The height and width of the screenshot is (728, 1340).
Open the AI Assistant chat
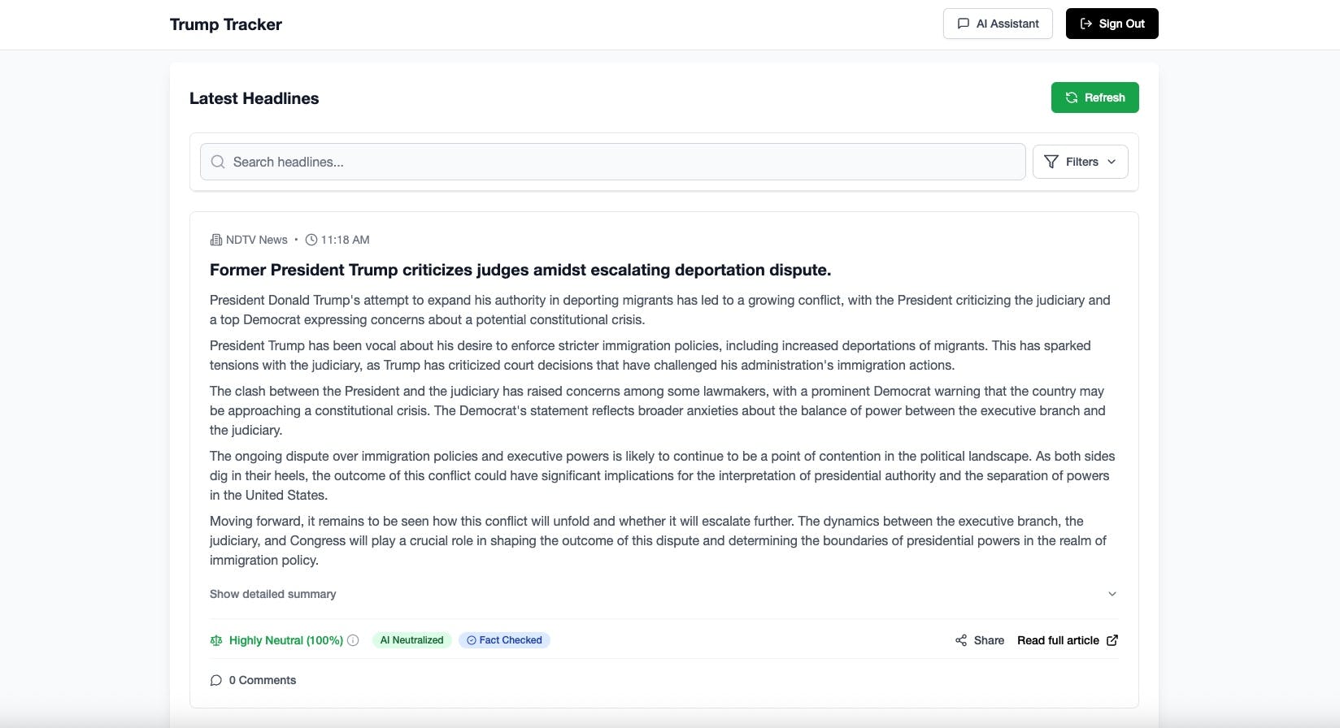click(998, 24)
